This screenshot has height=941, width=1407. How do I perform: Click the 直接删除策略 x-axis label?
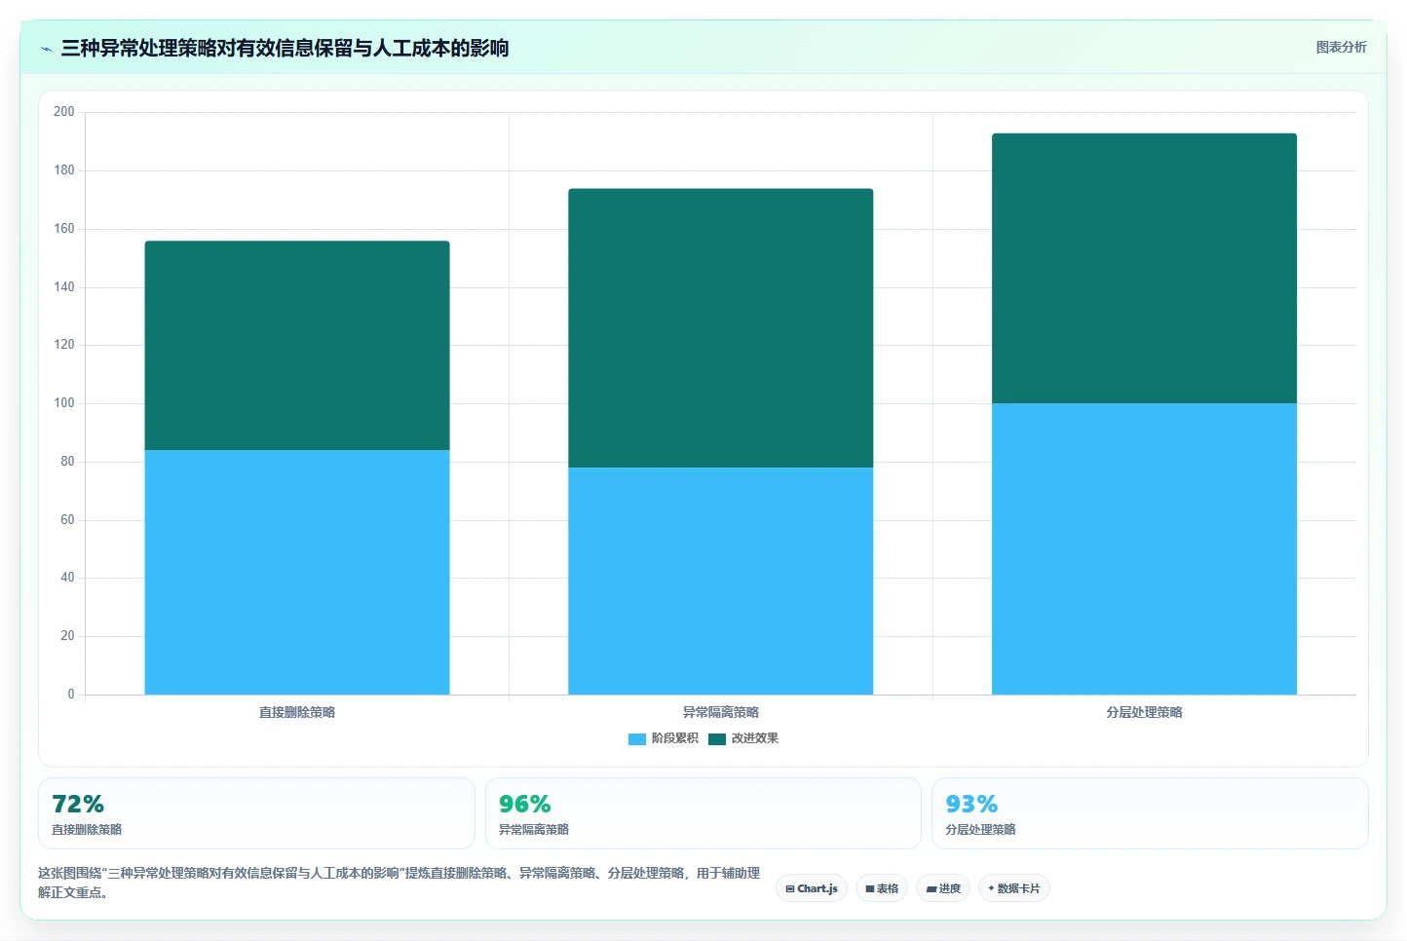click(x=297, y=713)
